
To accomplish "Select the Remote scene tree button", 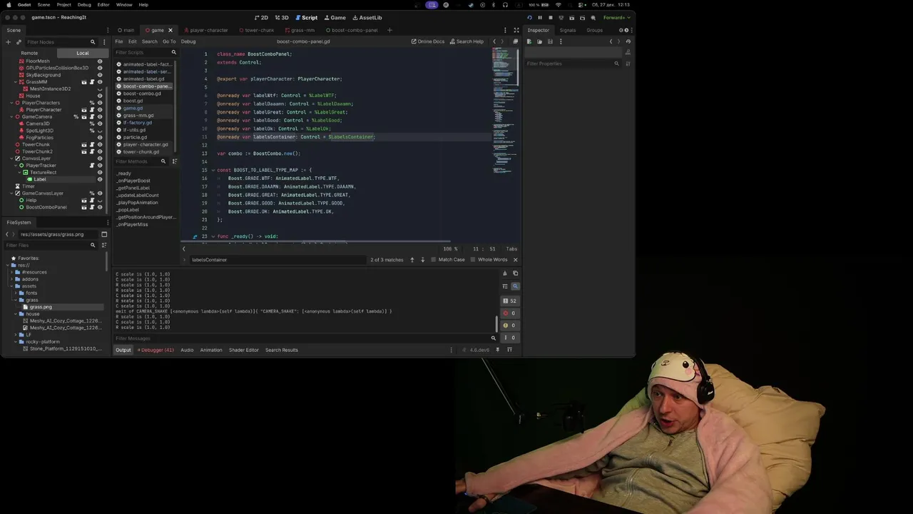I will point(29,53).
